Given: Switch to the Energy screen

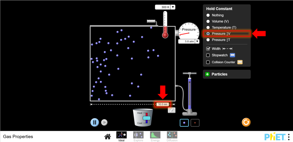Looking at the screenshot, I should (x=155, y=136).
